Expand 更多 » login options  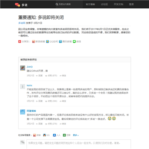(76, 135)
